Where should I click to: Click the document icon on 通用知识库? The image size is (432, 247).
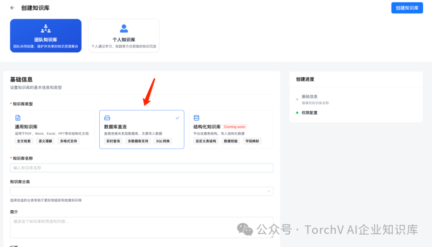(x=18, y=118)
